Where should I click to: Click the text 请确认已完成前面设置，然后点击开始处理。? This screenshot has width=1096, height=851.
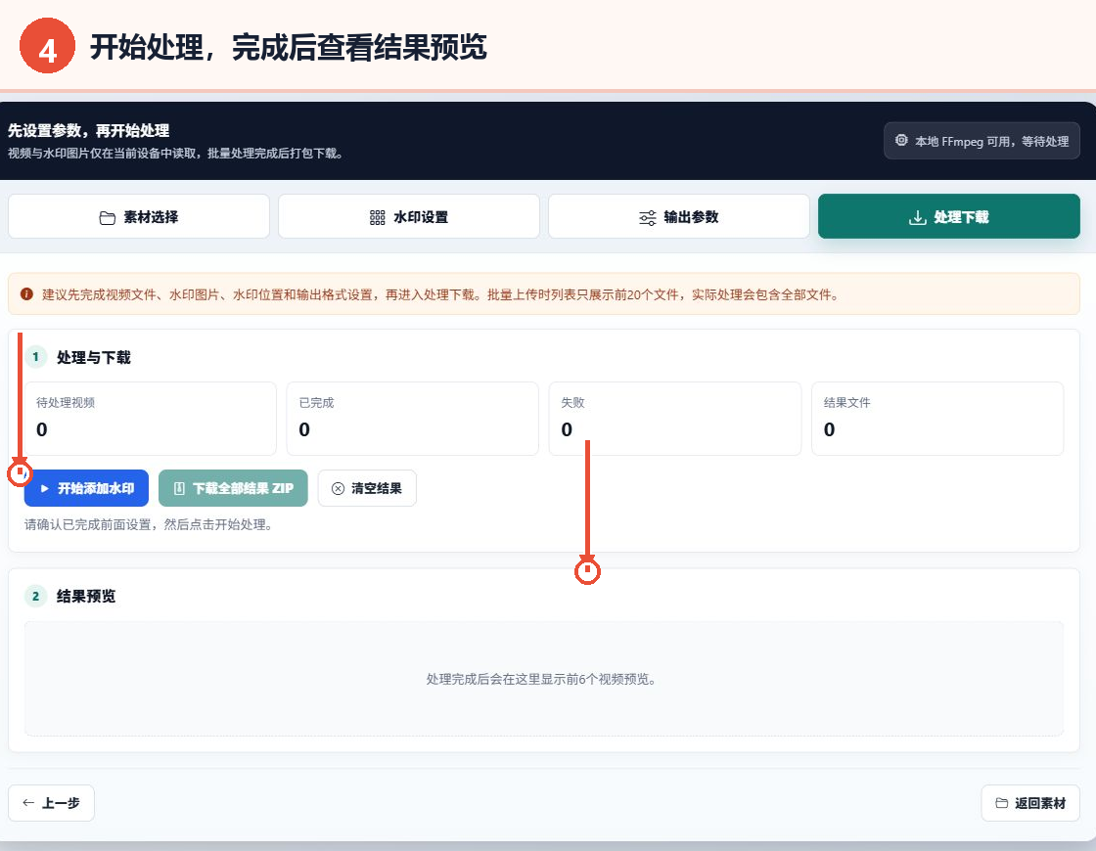(148, 524)
